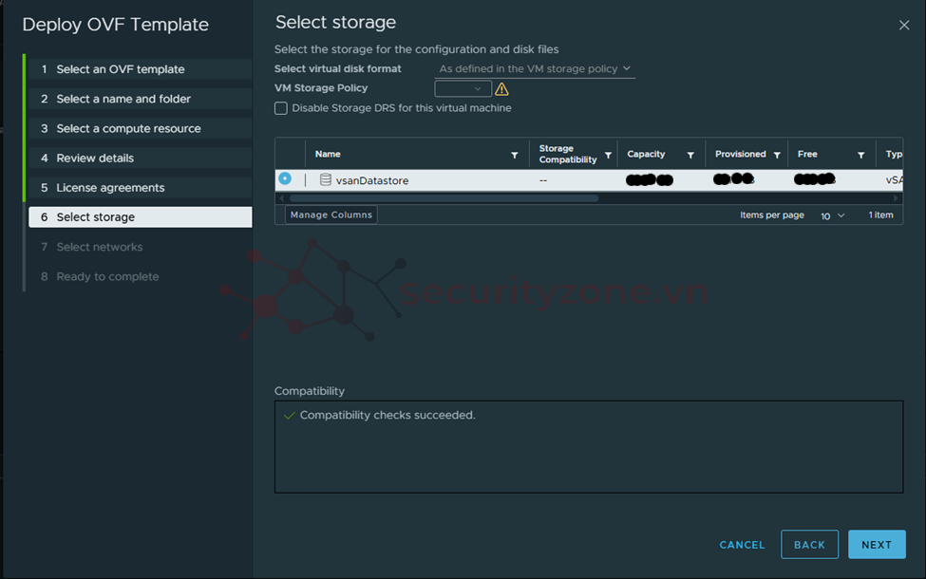Screen dimensions: 926x579
Task: Go to step 5 License agreements
Action: point(140,187)
